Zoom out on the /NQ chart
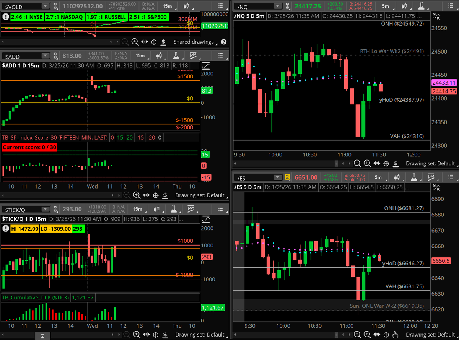This screenshot has width=459, height=340. 357,164
